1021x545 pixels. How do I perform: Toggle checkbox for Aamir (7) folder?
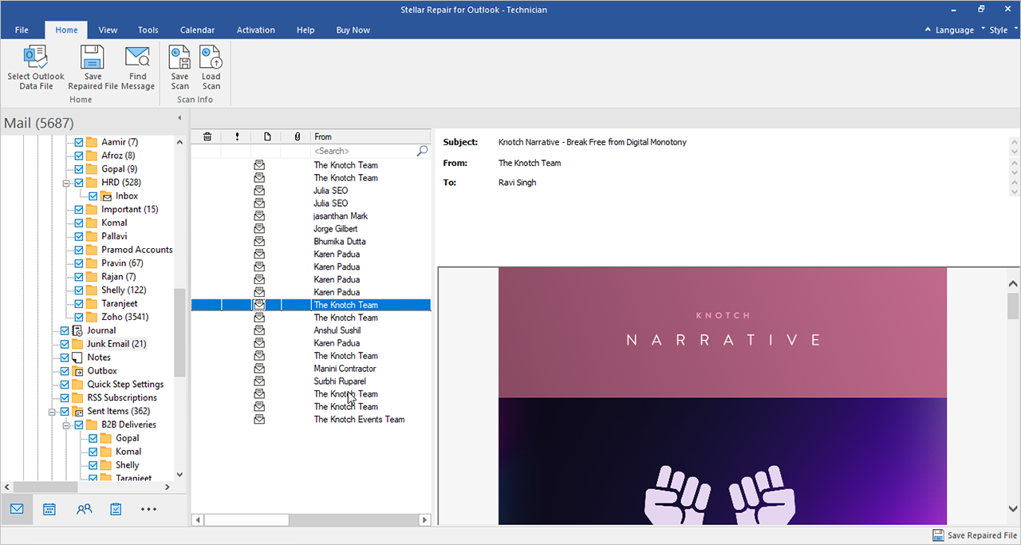pos(79,142)
